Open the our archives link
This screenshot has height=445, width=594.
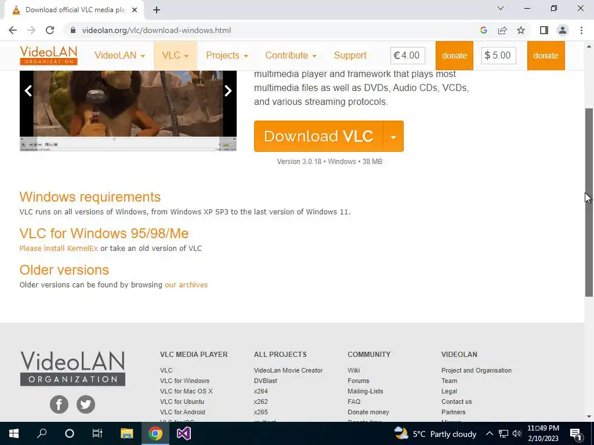click(x=186, y=284)
